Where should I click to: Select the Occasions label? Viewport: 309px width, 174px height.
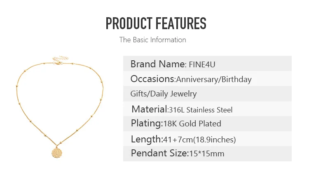pyautogui.click(x=153, y=79)
